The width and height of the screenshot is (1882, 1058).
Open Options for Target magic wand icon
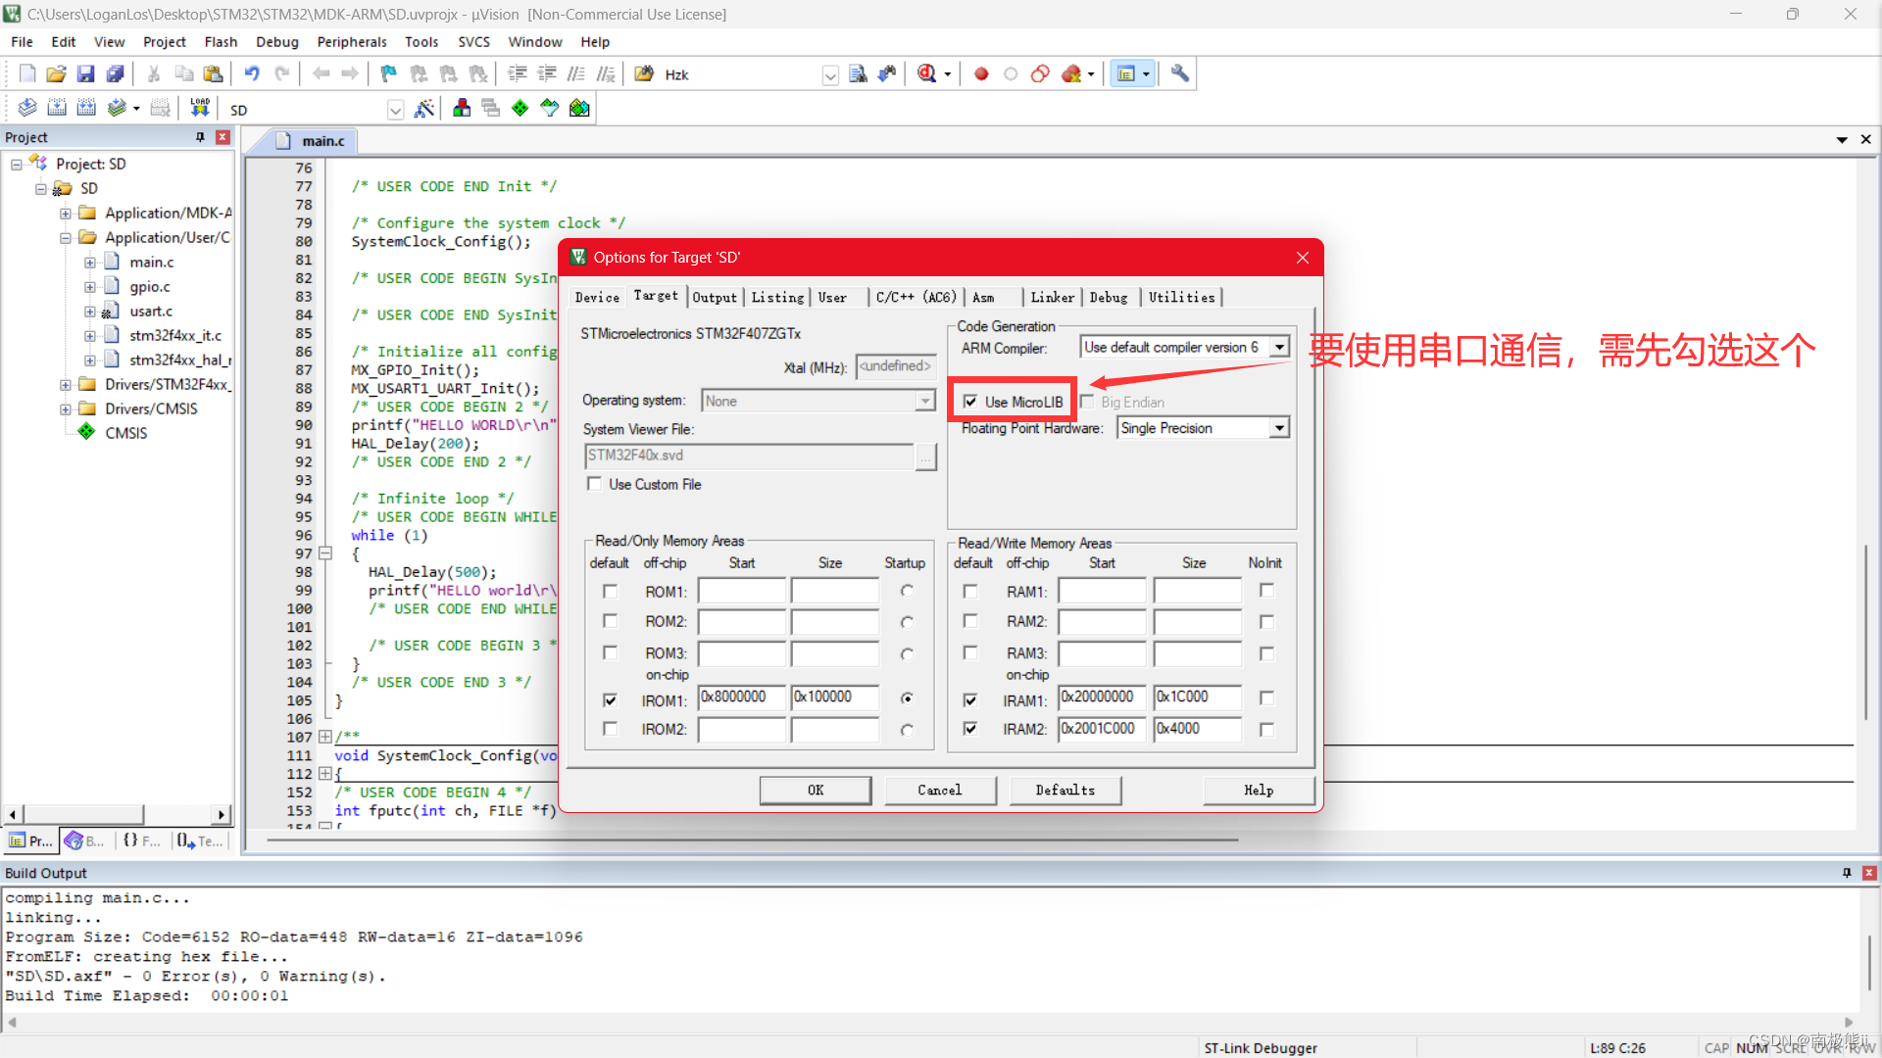click(x=424, y=109)
